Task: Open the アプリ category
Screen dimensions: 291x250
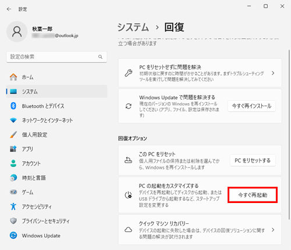Action: coord(56,149)
